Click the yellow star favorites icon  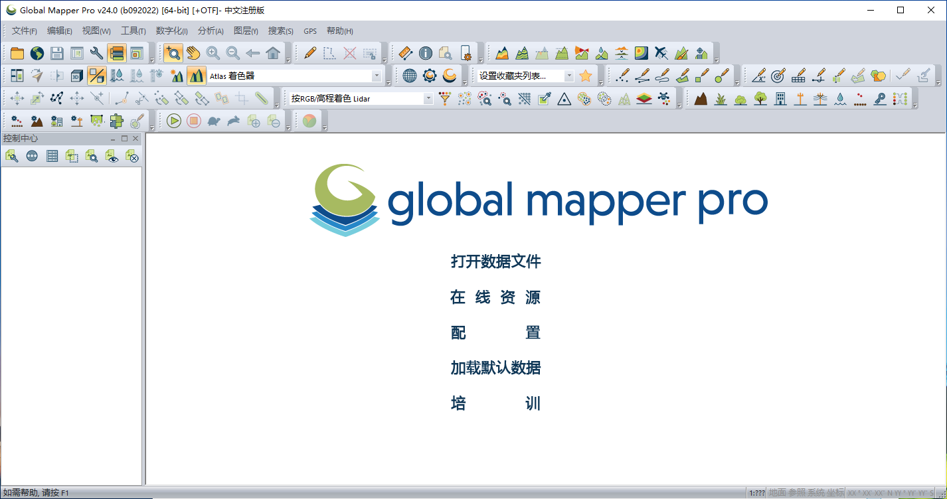tap(585, 76)
